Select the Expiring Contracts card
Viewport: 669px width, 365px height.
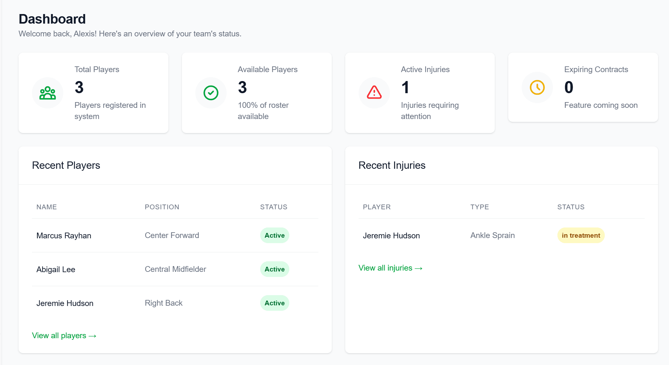[x=583, y=88]
